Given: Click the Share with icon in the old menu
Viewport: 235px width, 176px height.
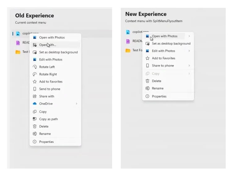Looking at the screenshot, I should [35, 96].
